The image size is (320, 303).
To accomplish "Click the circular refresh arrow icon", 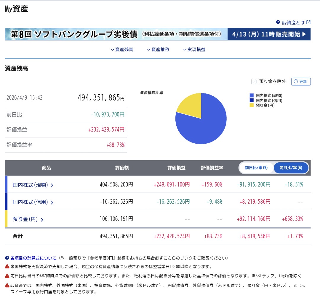I will pyautogui.click(x=296, y=82).
